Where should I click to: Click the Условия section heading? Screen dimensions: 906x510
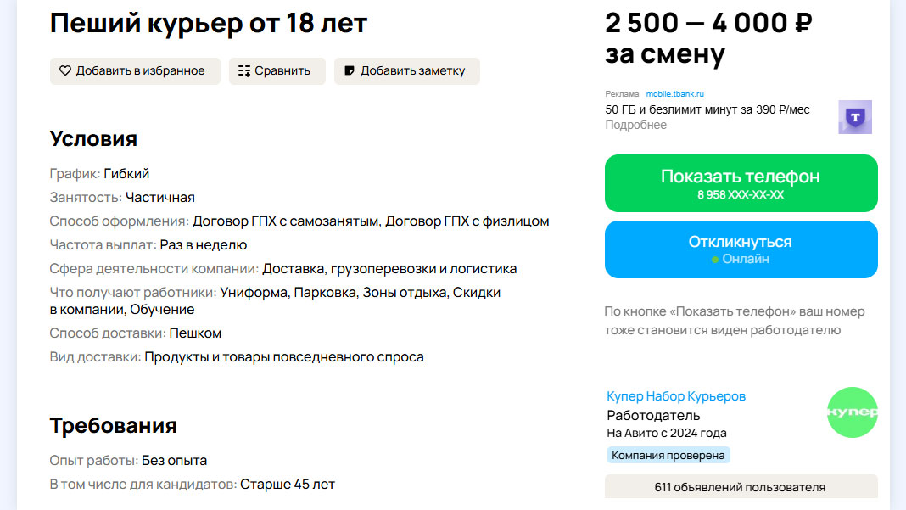tap(93, 139)
